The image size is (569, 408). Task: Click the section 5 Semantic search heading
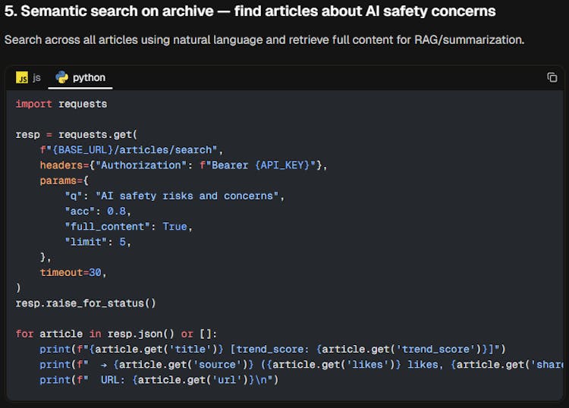[250, 11]
